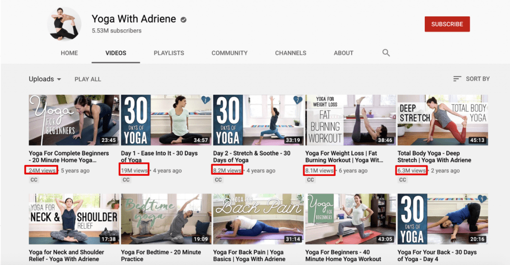Click the 5 years ago upload date
Screen dimensions: 510x265
tap(75, 170)
